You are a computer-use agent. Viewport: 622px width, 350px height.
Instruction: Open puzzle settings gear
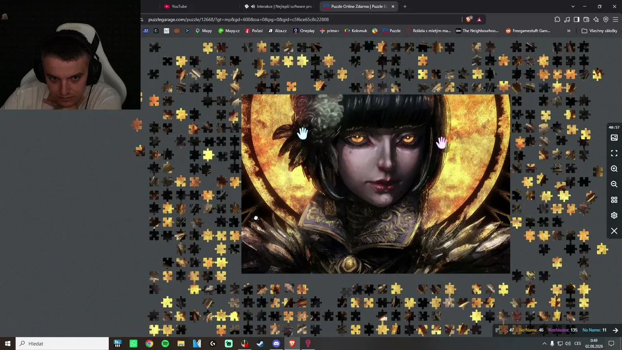[x=614, y=215]
